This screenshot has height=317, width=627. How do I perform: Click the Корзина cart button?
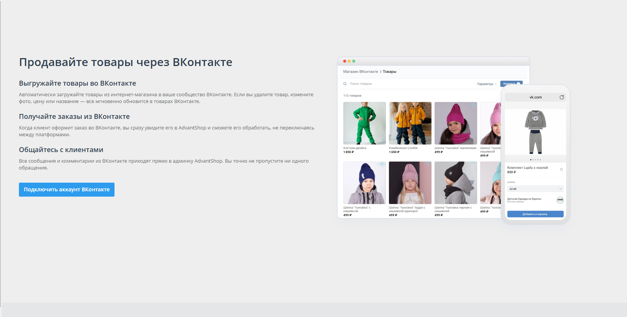[511, 83]
